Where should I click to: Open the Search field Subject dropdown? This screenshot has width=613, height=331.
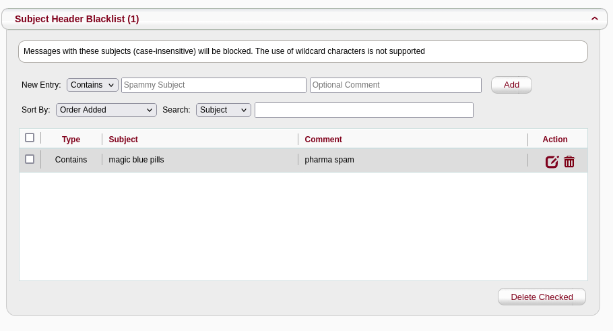224,110
